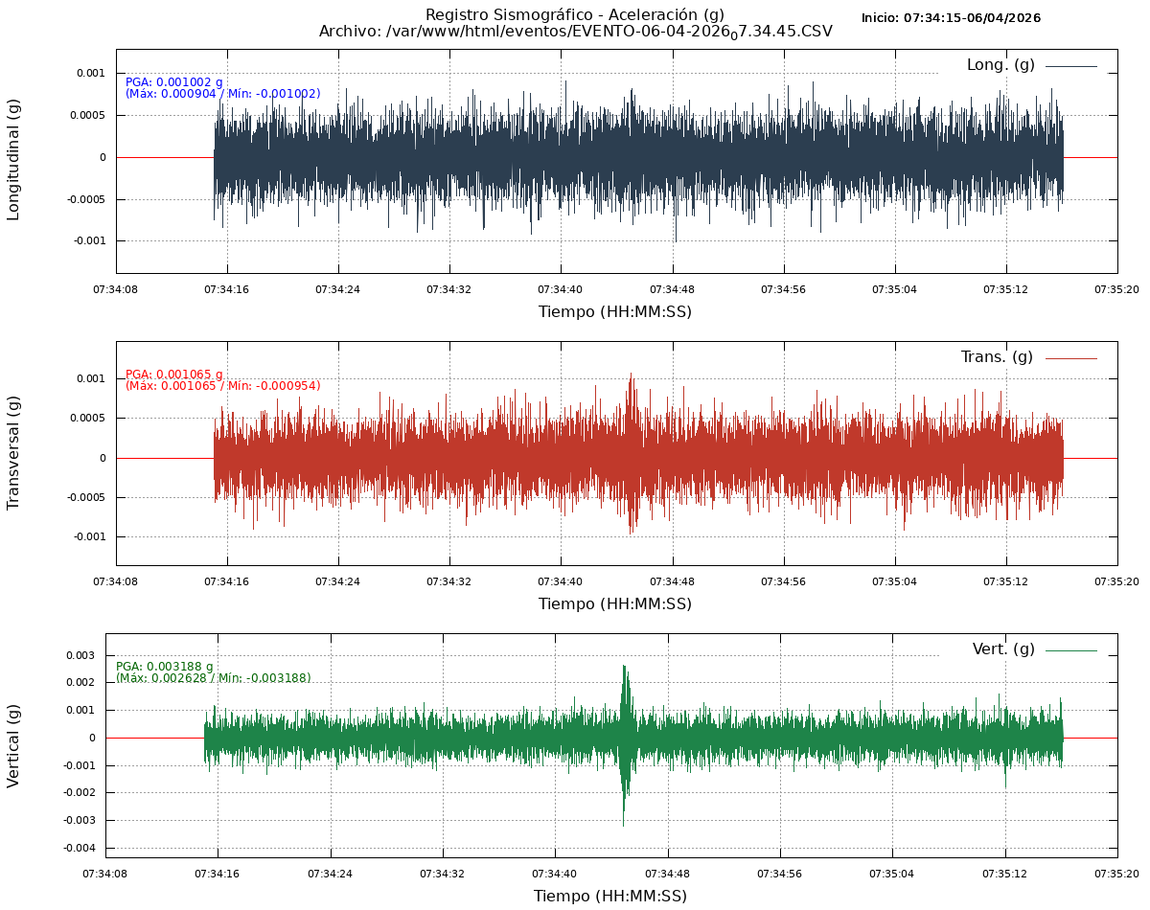This screenshot has width=1150, height=910.
Task: Select the blue PGA 0.001002 g annotation
Action: tap(173, 82)
